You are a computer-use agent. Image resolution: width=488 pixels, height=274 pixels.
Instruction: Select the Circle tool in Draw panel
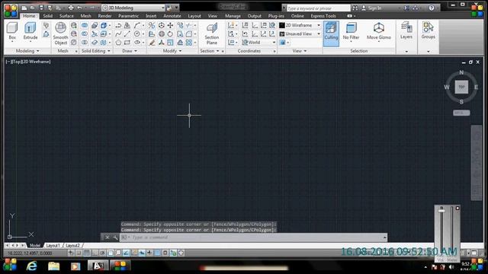coord(137,33)
